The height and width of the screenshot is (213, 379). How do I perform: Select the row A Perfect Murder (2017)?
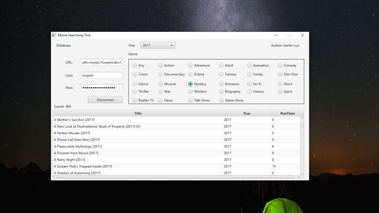(176, 133)
